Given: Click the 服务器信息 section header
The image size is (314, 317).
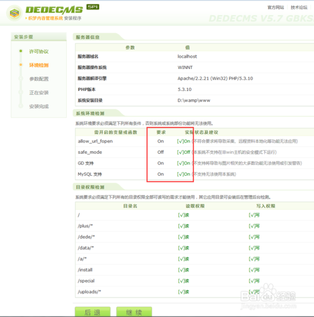Looking at the screenshot, I should pos(88,37).
